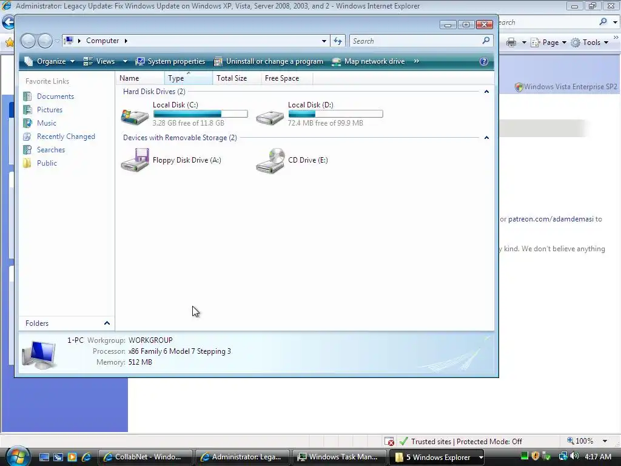Open Public folder favorite link
The width and height of the screenshot is (621, 466).
[47, 163]
